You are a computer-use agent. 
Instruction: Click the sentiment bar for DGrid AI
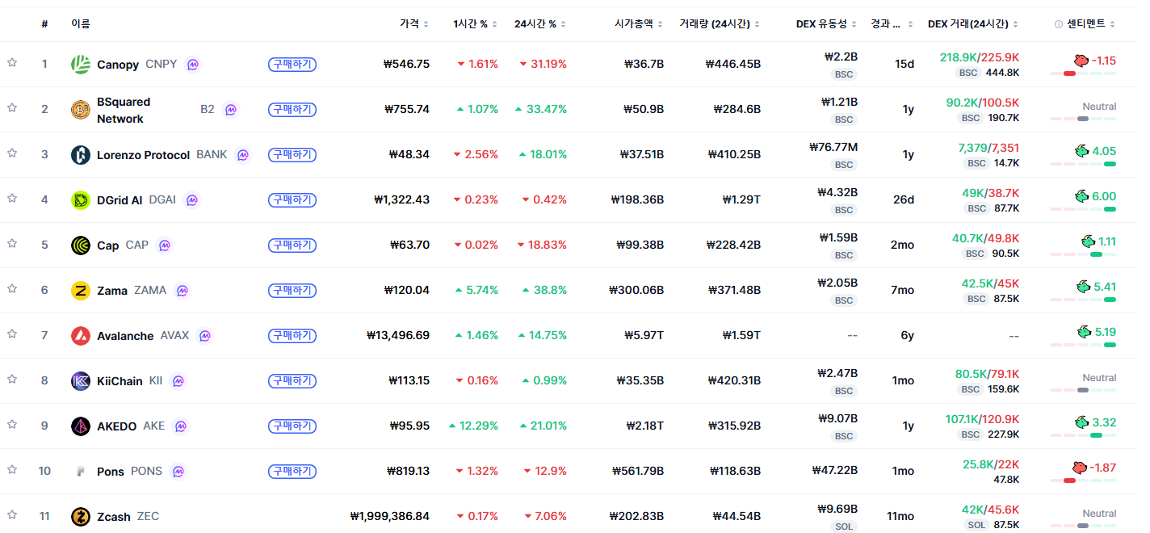1083,209
